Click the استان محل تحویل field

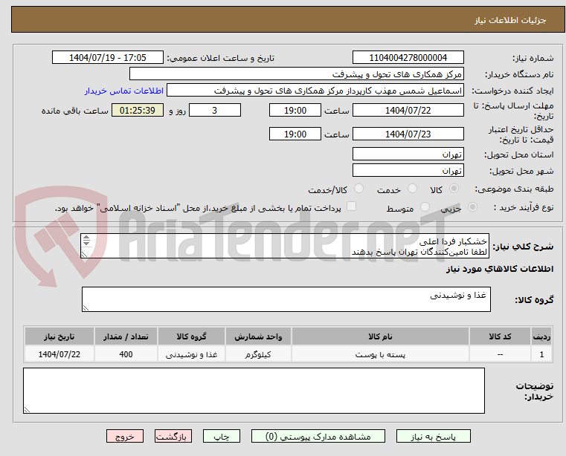[408, 154]
